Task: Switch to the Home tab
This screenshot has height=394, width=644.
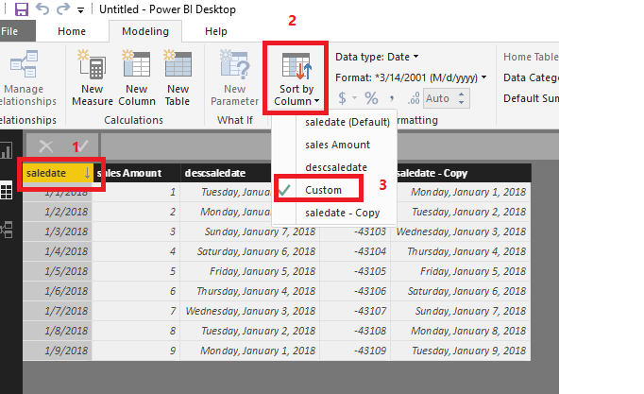Action: click(x=72, y=31)
